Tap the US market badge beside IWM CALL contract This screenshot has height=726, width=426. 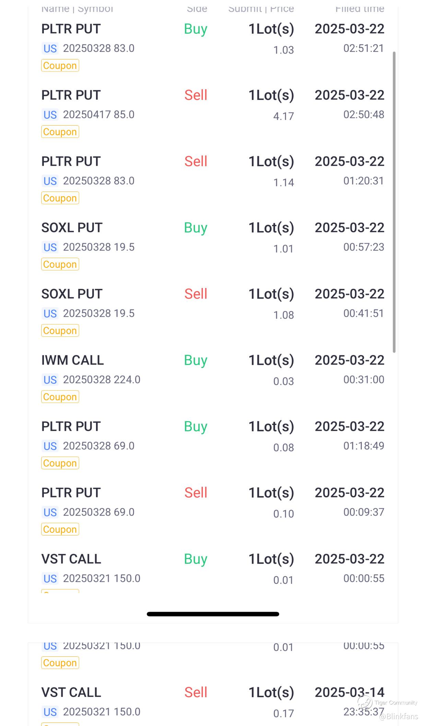(x=50, y=380)
